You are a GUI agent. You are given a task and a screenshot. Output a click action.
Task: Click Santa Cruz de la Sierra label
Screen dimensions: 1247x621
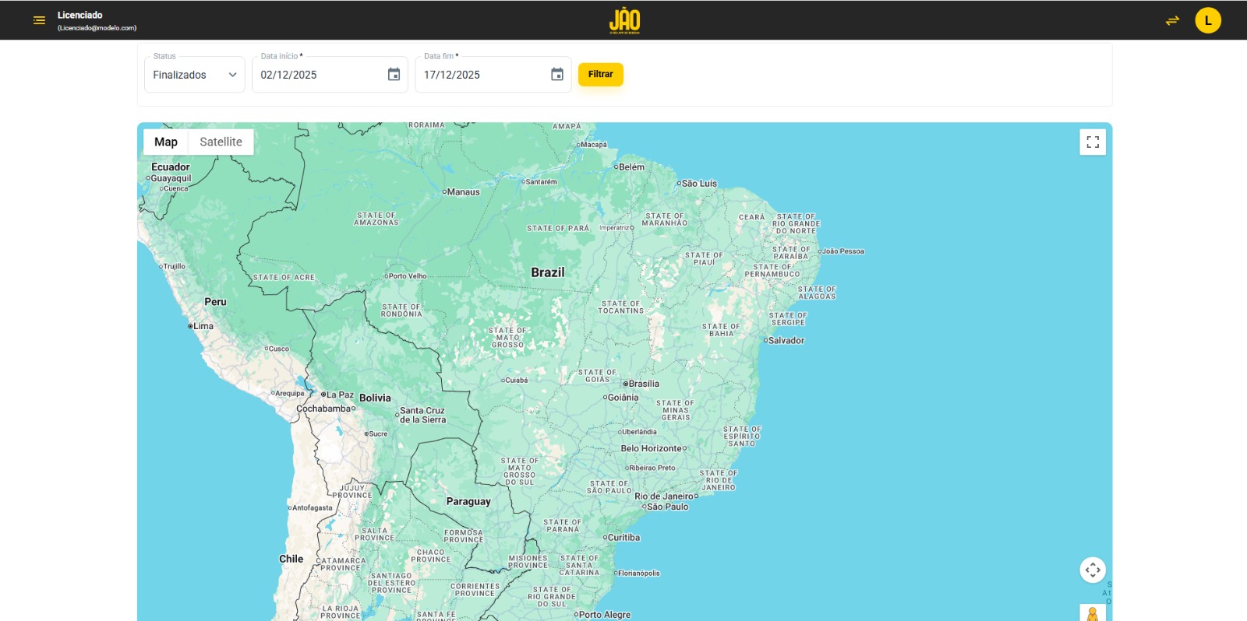pos(422,416)
